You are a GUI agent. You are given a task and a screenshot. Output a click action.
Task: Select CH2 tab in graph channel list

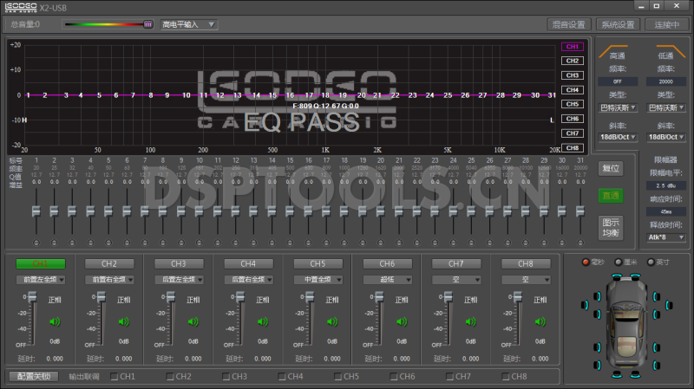click(573, 61)
